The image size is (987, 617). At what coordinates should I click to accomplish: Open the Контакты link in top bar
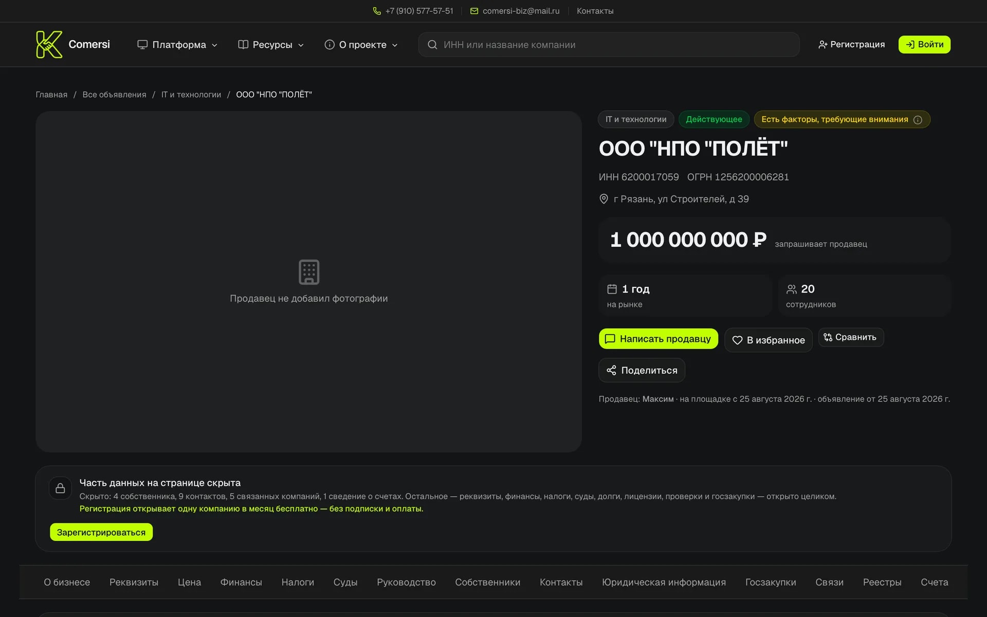coord(595,11)
